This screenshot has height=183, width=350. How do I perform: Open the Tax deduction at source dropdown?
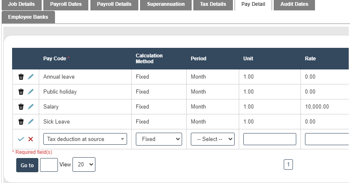pos(85,139)
